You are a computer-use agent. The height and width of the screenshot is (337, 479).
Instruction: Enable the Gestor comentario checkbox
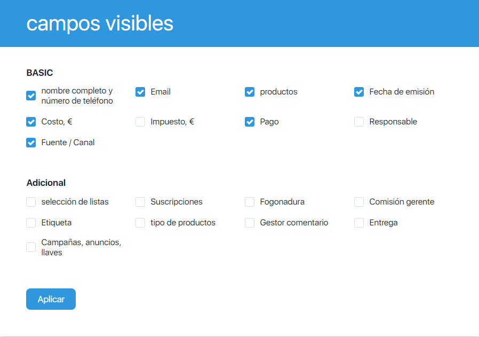pyautogui.click(x=250, y=223)
